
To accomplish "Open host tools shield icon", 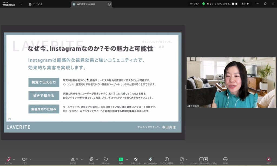I will tap(136, 159).
